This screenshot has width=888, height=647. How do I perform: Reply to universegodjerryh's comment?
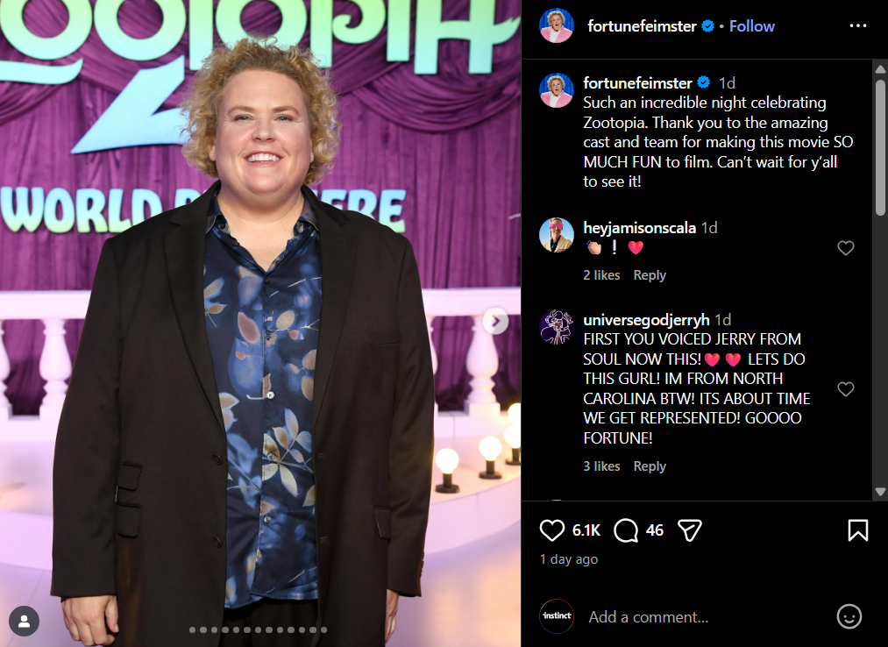[650, 466]
